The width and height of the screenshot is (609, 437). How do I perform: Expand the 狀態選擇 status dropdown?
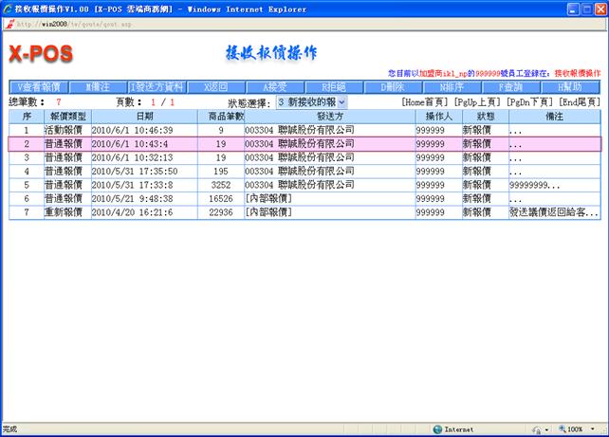(310, 101)
